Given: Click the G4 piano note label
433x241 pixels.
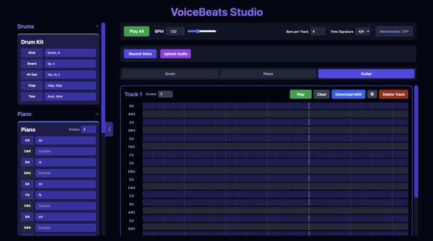Looking at the screenshot, I should (x=27, y=217).
